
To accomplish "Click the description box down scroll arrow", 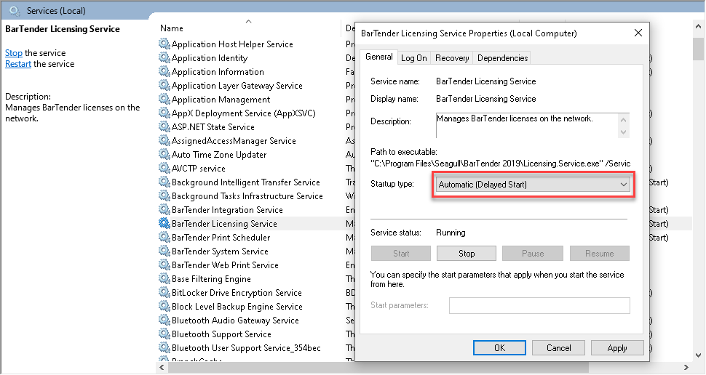I will click(x=624, y=132).
